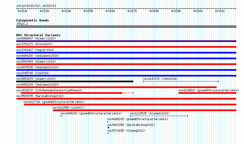Click the chr14:40321713..40331713 region label

pyautogui.click(x=36, y=6)
